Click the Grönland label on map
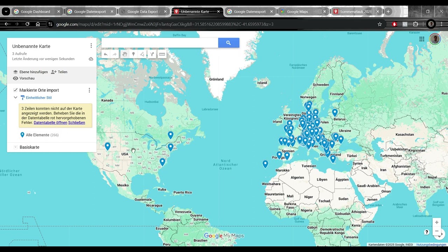Viewport: 448px width, 252px height. (216, 79)
